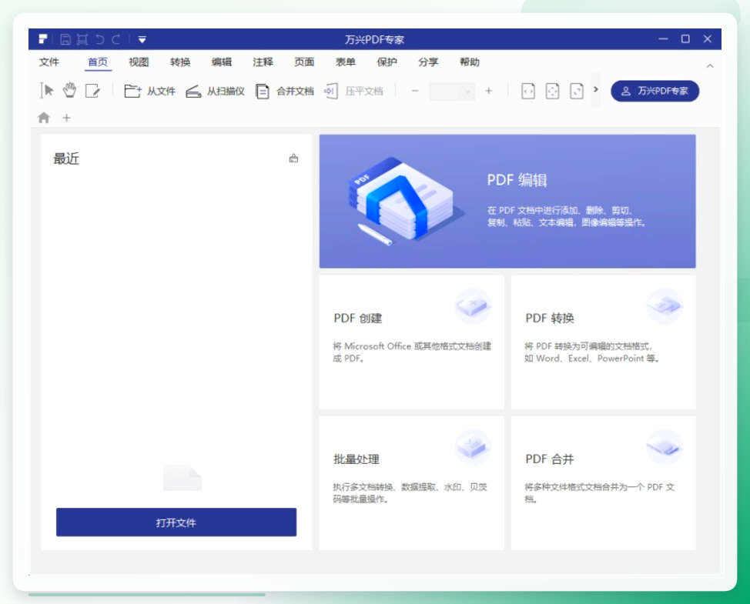The height and width of the screenshot is (604, 750).
Task: Click the zoom in plus button
Action: [x=488, y=91]
